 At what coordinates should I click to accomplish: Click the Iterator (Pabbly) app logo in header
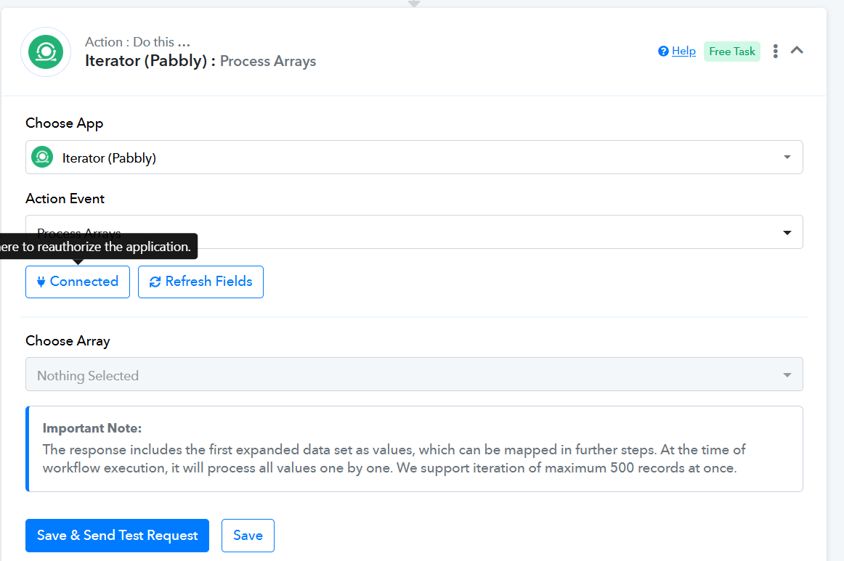(46, 52)
